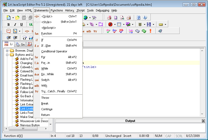The image size is (208, 140).
Task: Click the <b> checkmark tag checker icon
Action: pyautogui.click(x=108, y=31)
